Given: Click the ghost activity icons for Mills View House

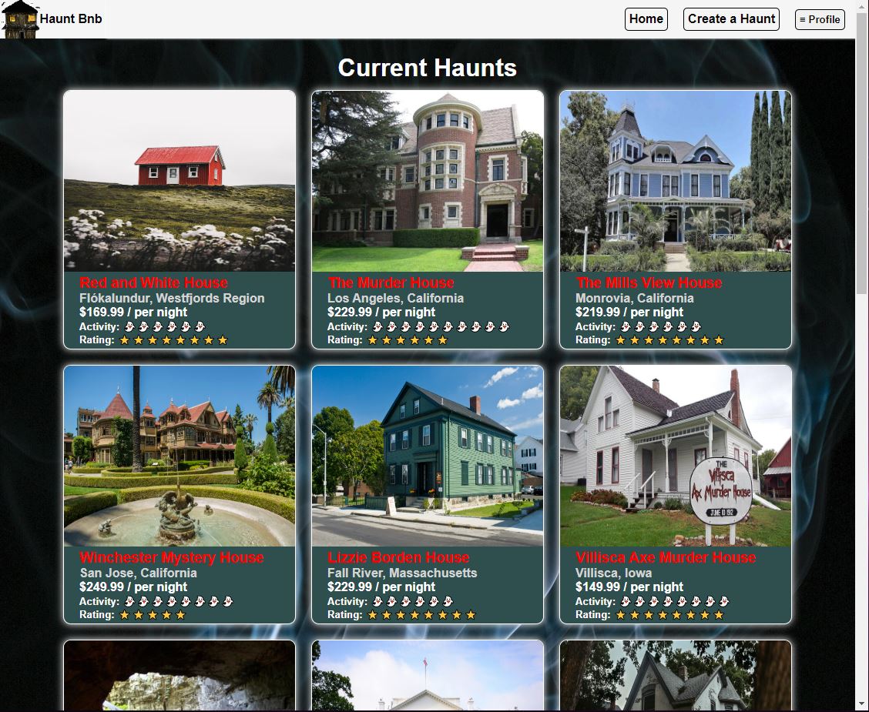Looking at the screenshot, I should click(661, 326).
